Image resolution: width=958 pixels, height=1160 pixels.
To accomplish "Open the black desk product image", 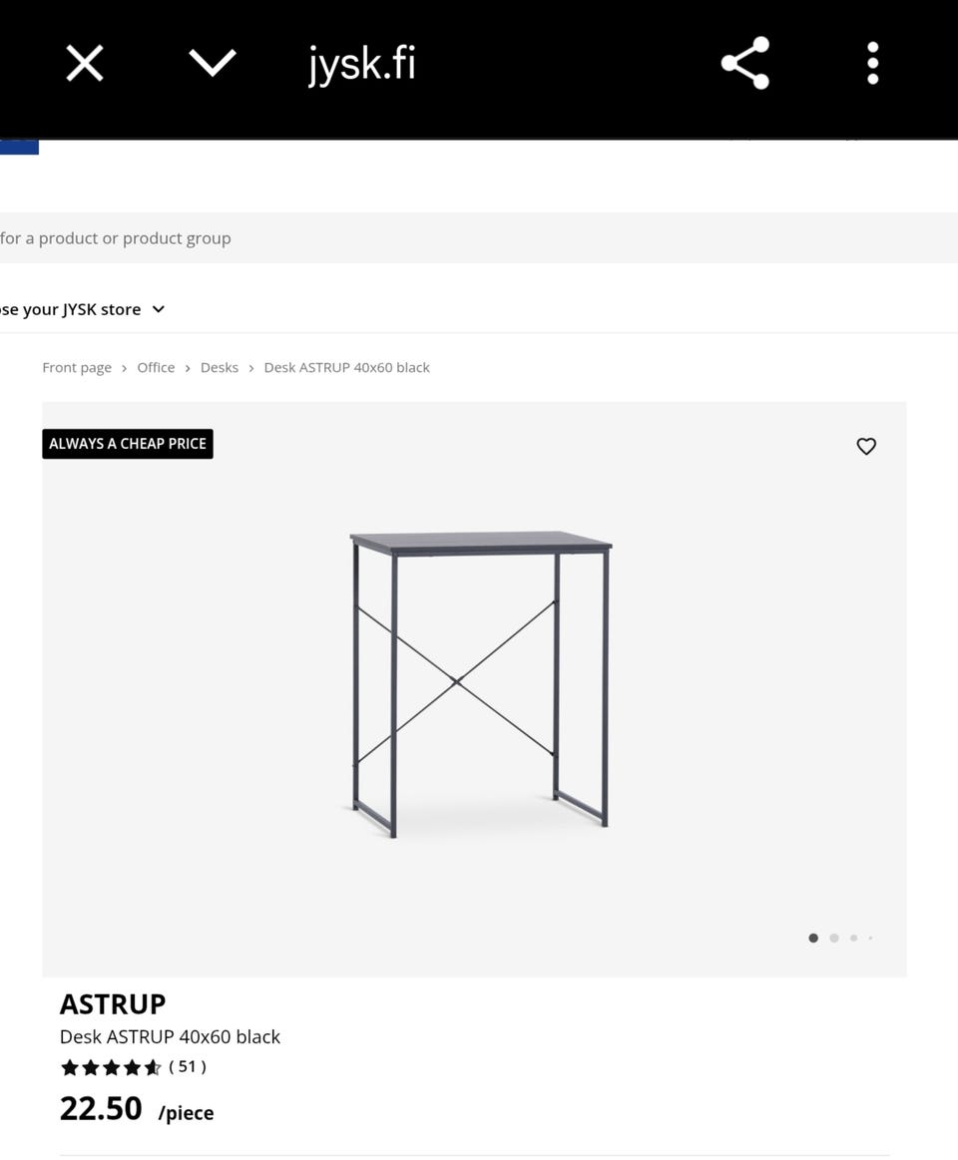I will click(x=480, y=683).
